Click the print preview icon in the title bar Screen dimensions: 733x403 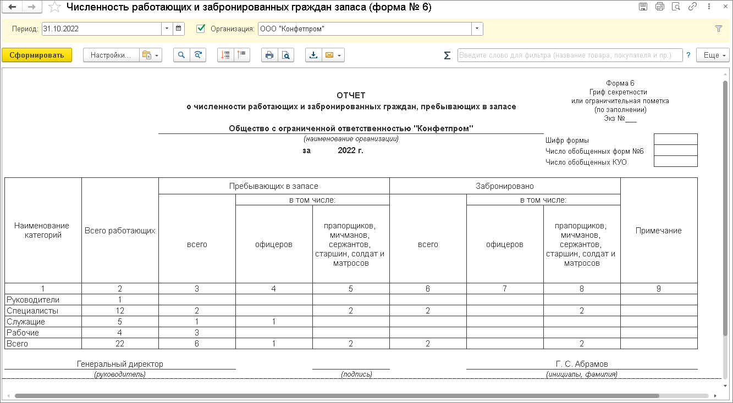(x=676, y=7)
